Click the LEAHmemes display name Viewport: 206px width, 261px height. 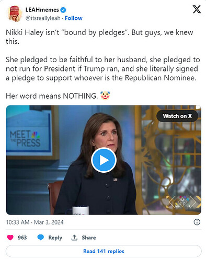click(42, 10)
